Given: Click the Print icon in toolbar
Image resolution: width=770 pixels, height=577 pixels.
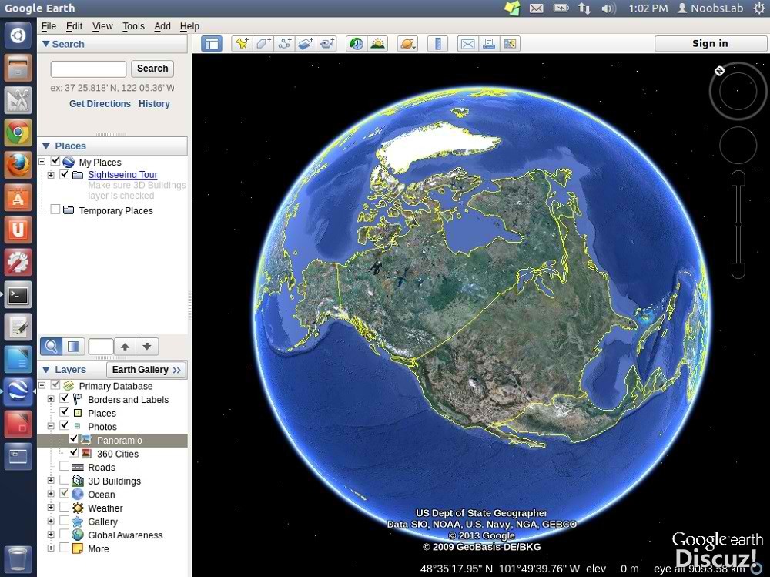Looking at the screenshot, I should pos(488,44).
